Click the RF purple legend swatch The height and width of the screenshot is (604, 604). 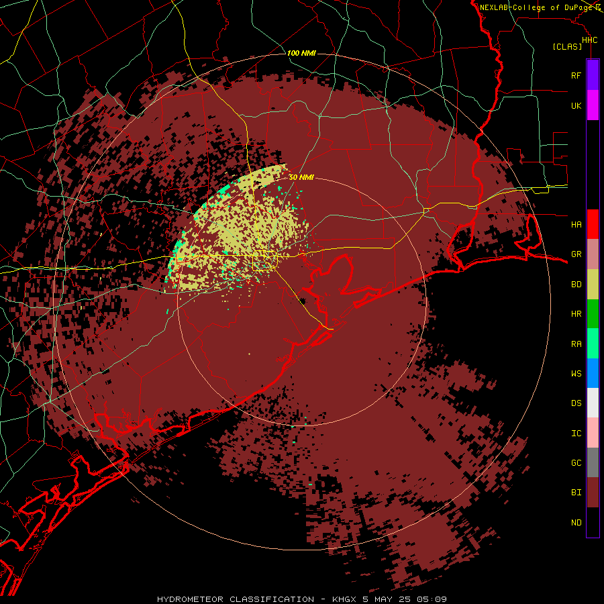point(593,75)
